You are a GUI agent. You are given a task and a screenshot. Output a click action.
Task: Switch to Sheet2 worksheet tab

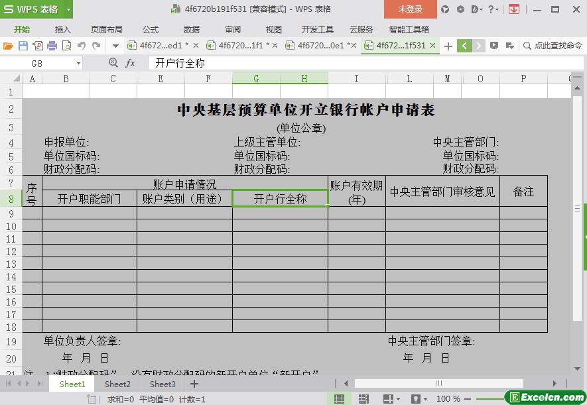pyautogui.click(x=117, y=384)
